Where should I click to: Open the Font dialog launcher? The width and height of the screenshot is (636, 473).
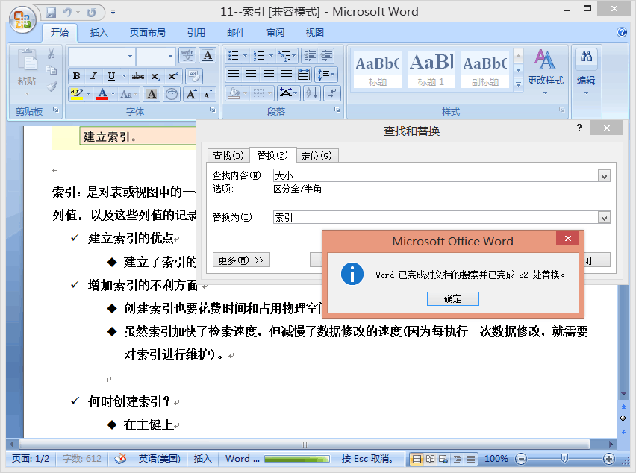pyautogui.click(x=213, y=110)
